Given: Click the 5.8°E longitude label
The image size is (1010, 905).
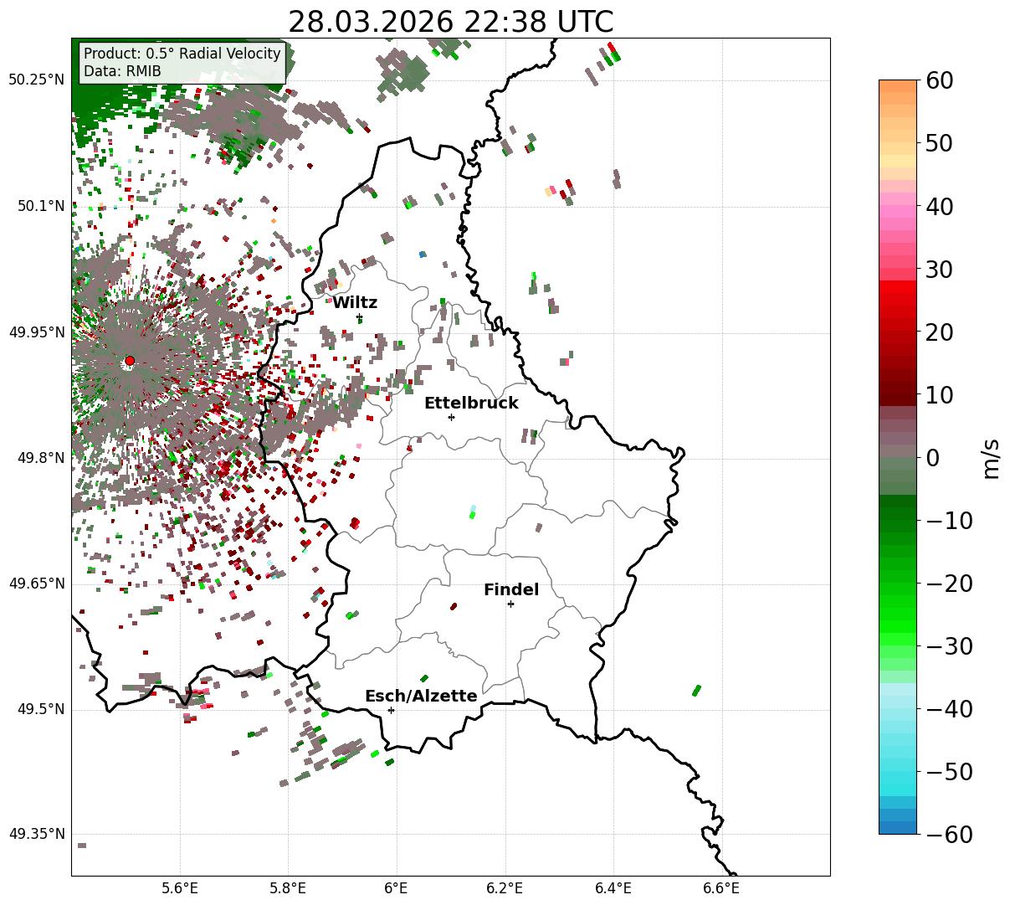Looking at the screenshot, I should 289,888.
